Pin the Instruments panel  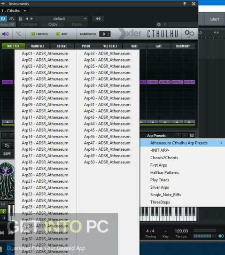click(x=185, y=4)
